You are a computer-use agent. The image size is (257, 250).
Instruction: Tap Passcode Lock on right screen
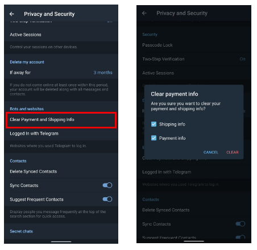click(194, 45)
